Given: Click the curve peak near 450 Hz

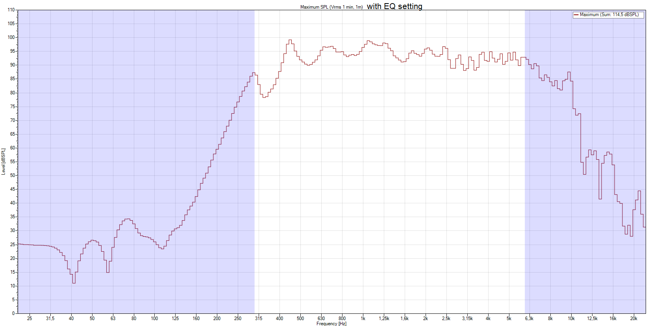Looking at the screenshot, I should pos(290,40).
